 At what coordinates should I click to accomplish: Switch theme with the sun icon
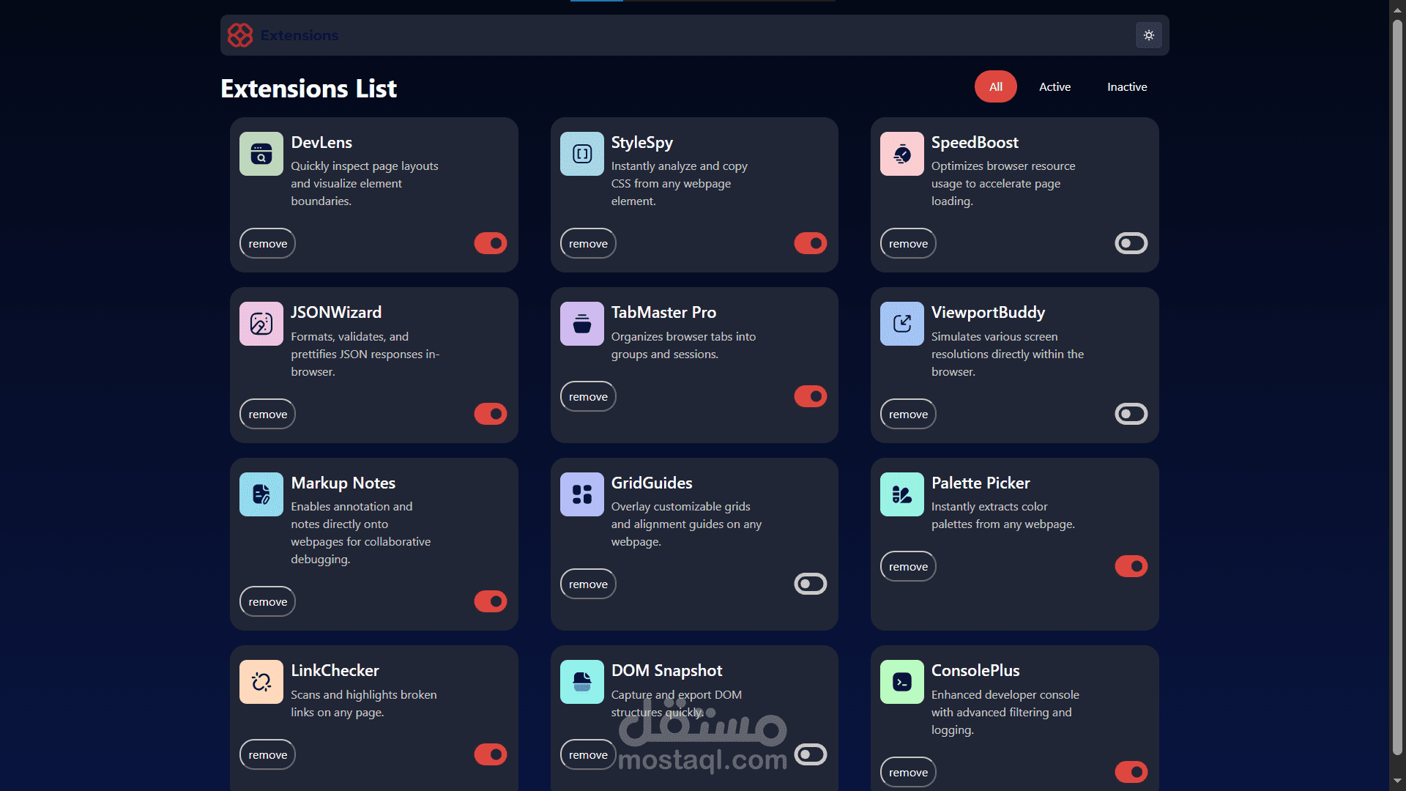[1148, 35]
